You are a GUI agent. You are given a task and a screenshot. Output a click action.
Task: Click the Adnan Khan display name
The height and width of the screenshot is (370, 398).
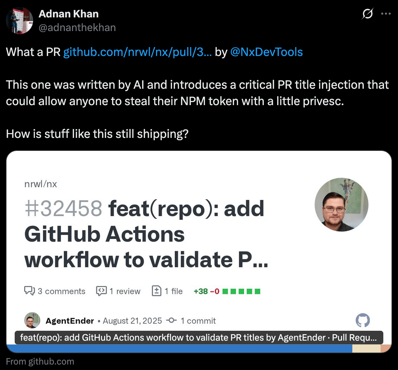69,14
